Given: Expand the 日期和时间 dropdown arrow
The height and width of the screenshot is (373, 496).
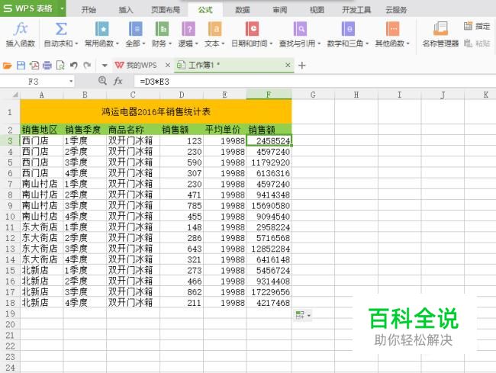Looking at the screenshot, I should pos(271,43).
